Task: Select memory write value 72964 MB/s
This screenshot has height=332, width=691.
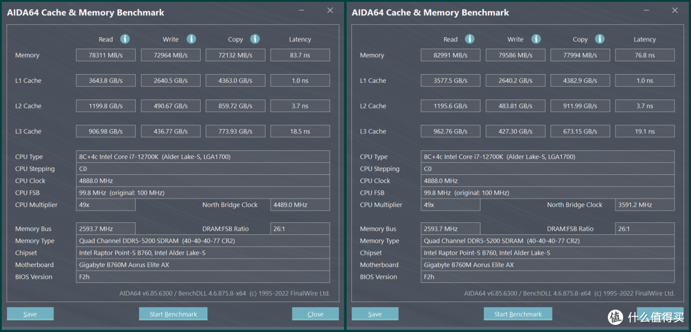Action: (171, 55)
